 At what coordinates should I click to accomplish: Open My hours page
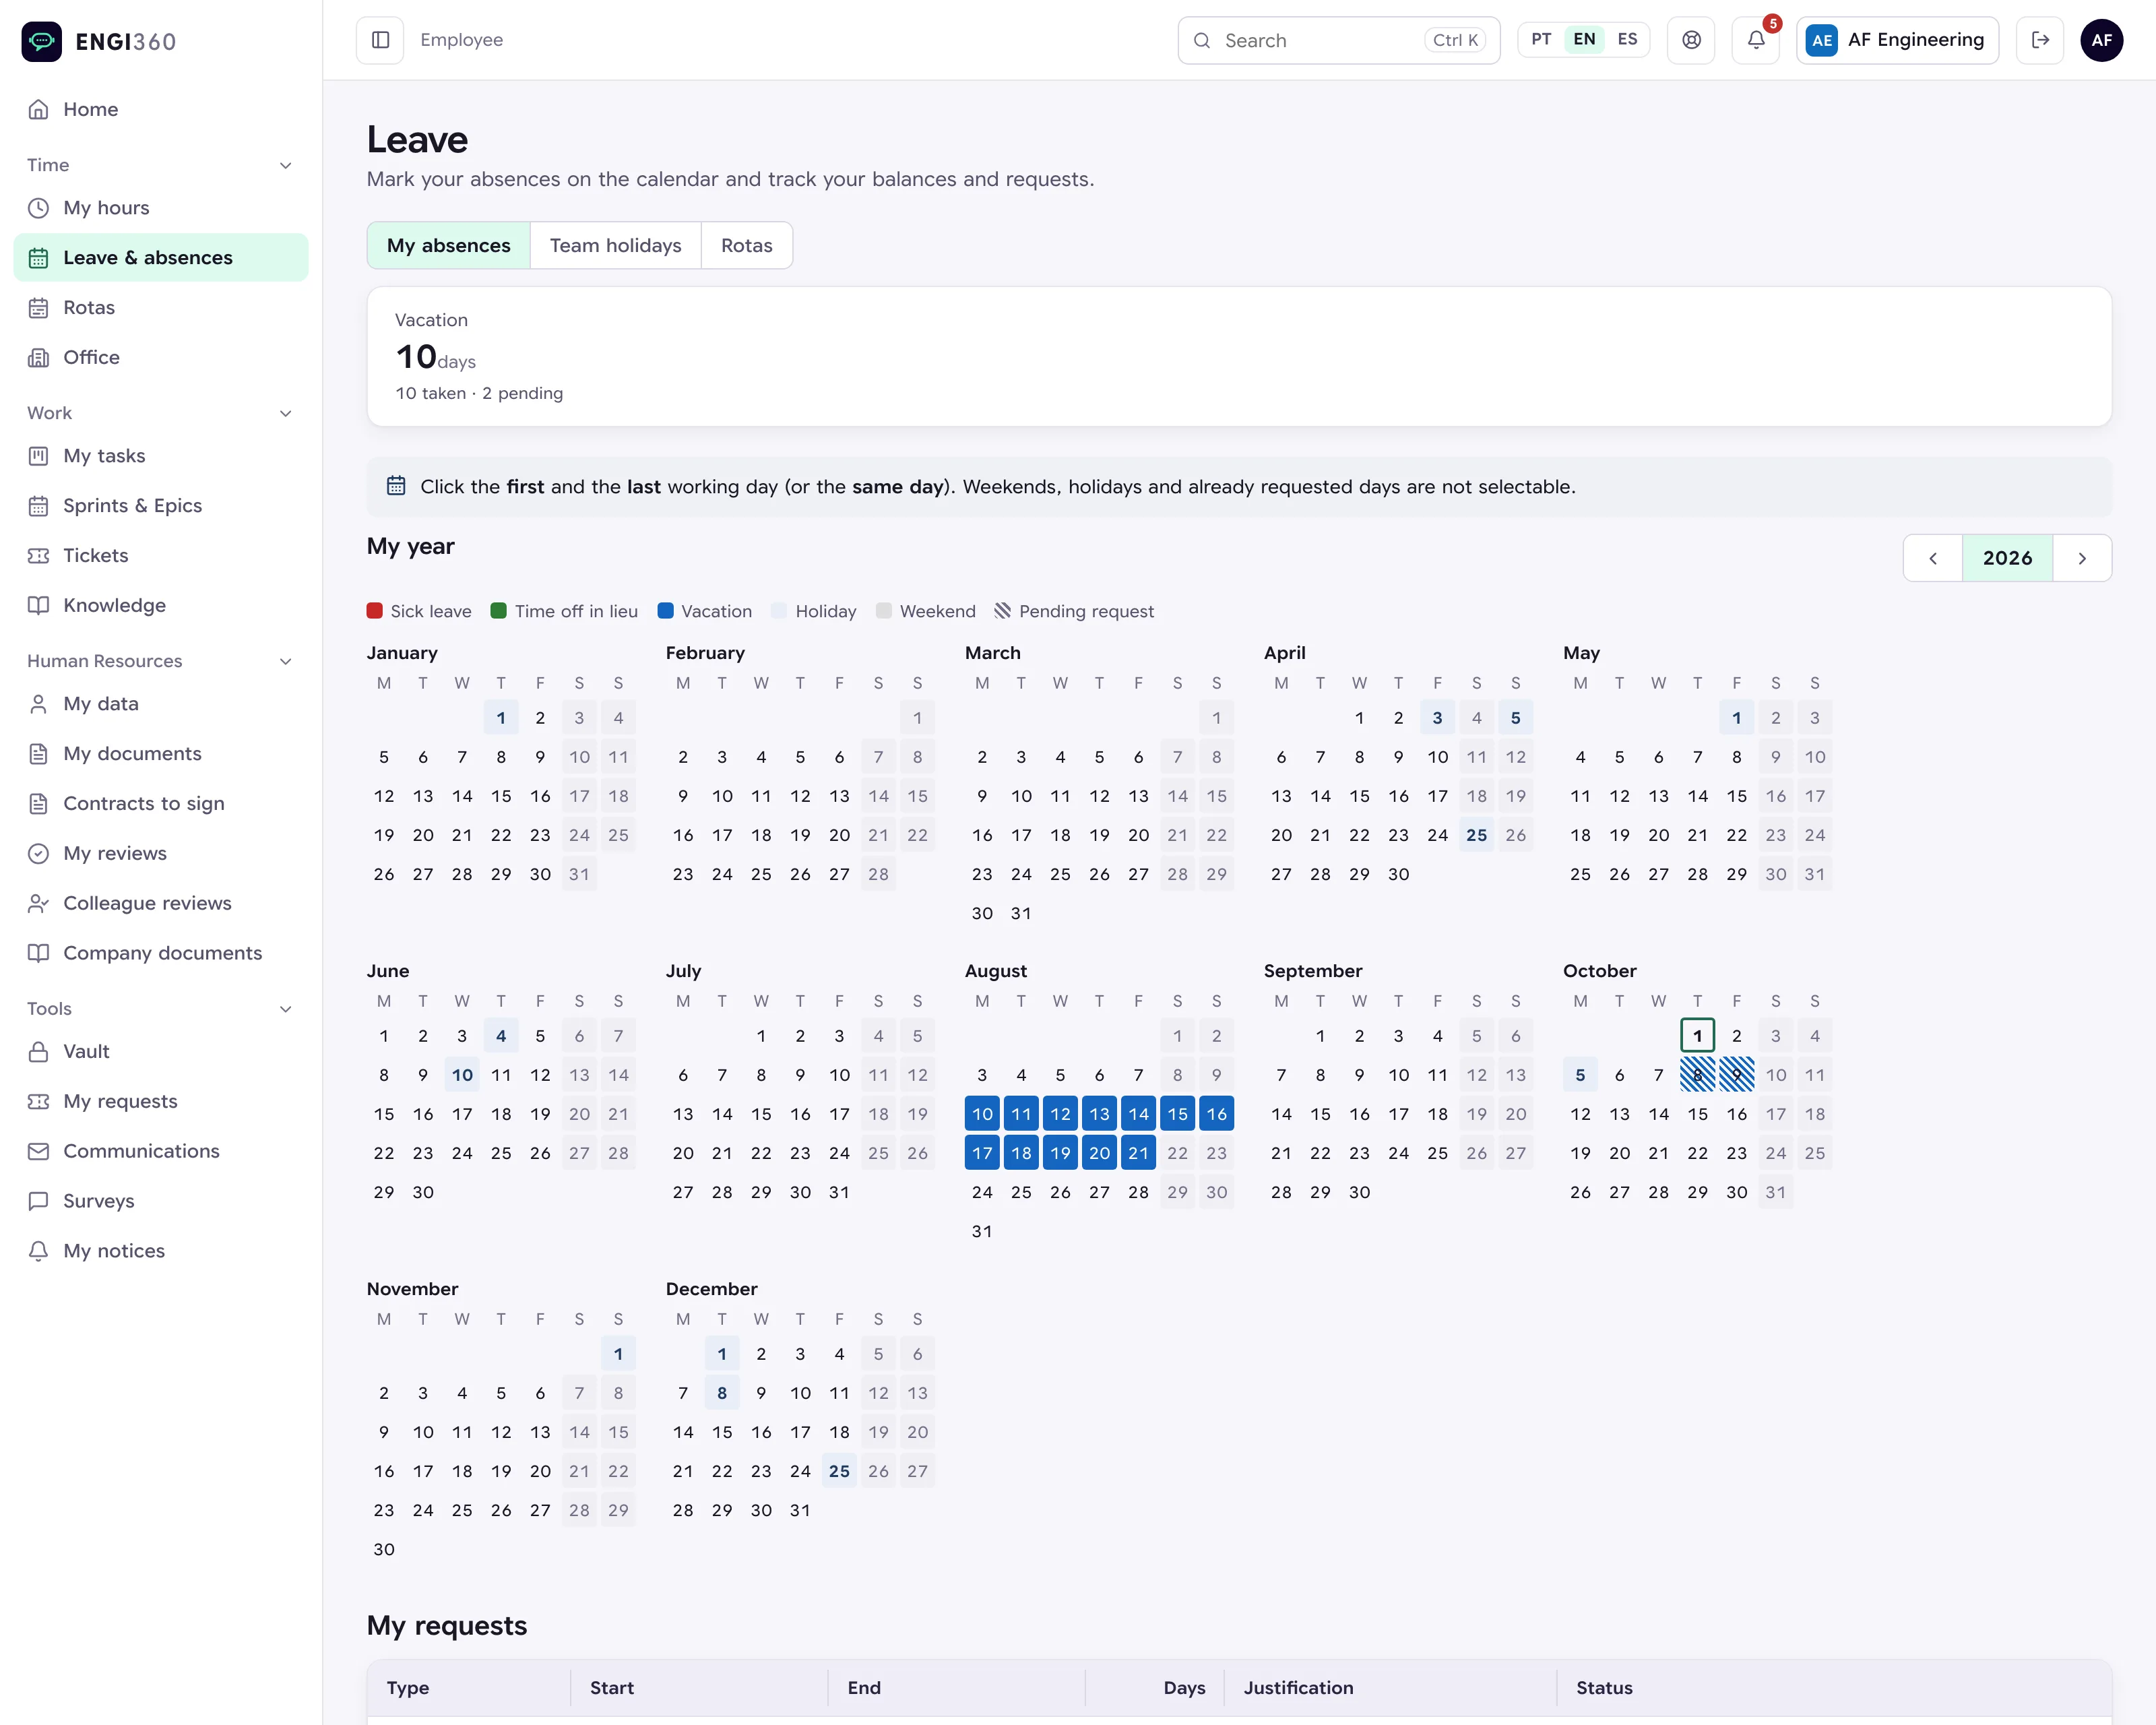coord(161,208)
